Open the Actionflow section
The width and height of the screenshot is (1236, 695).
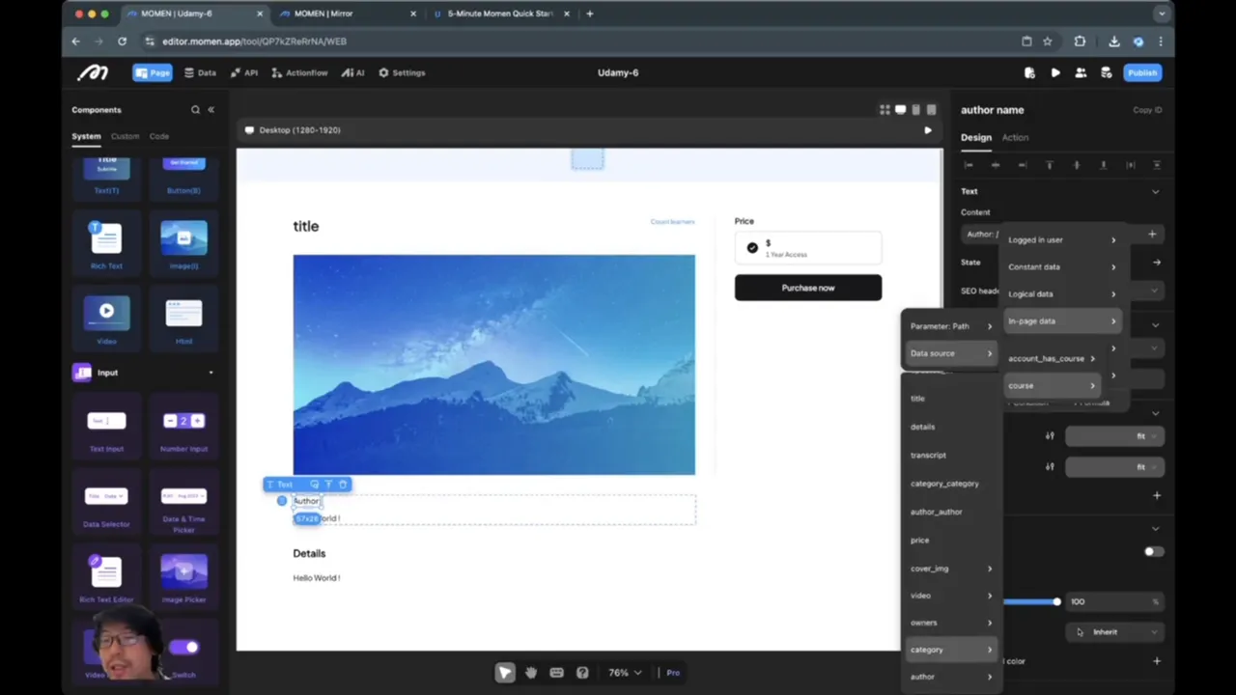click(x=299, y=72)
